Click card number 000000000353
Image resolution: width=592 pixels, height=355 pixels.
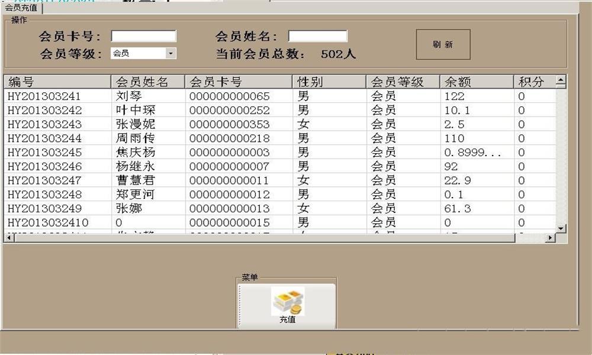(x=230, y=124)
